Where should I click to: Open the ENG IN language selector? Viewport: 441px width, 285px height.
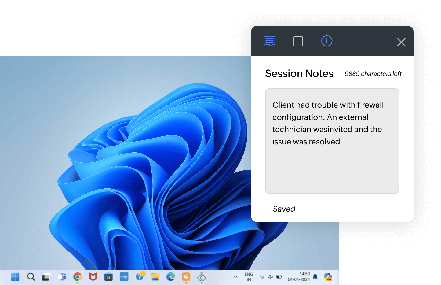click(248, 276)
